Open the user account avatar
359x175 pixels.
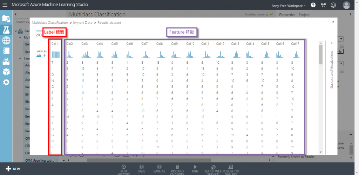point(346,5)
